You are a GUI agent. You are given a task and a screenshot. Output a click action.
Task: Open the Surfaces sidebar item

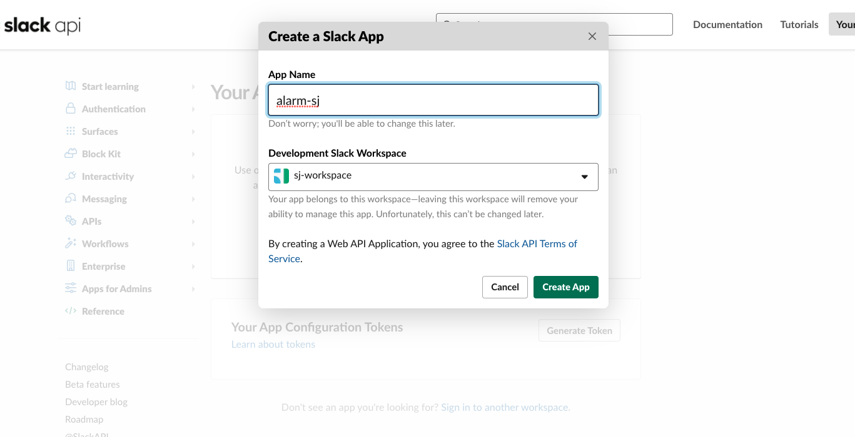[100, 132]
